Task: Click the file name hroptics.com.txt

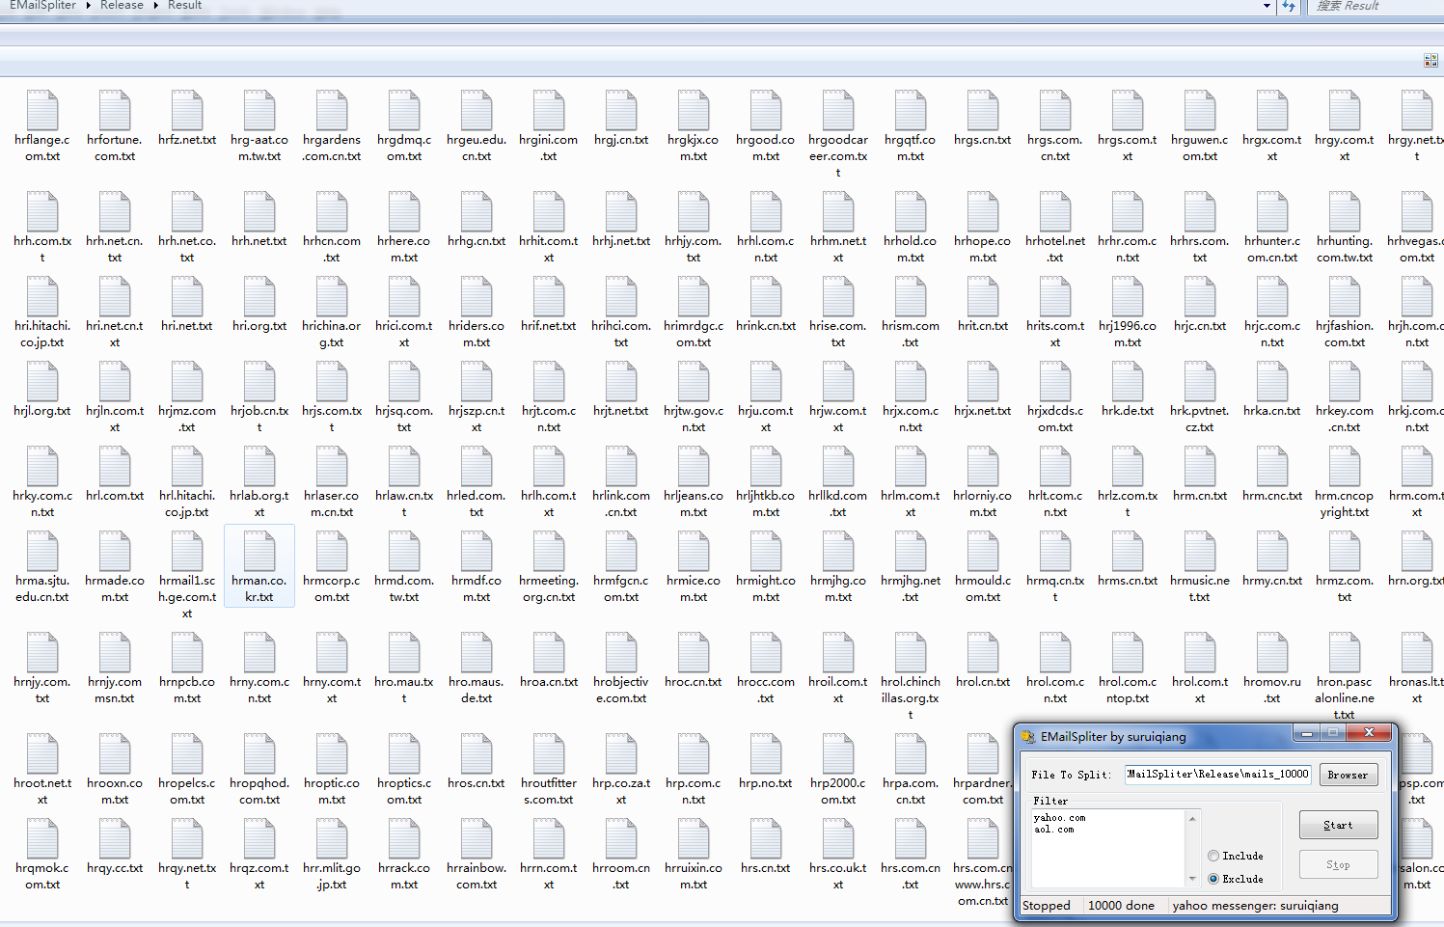Action: (404, 791)
